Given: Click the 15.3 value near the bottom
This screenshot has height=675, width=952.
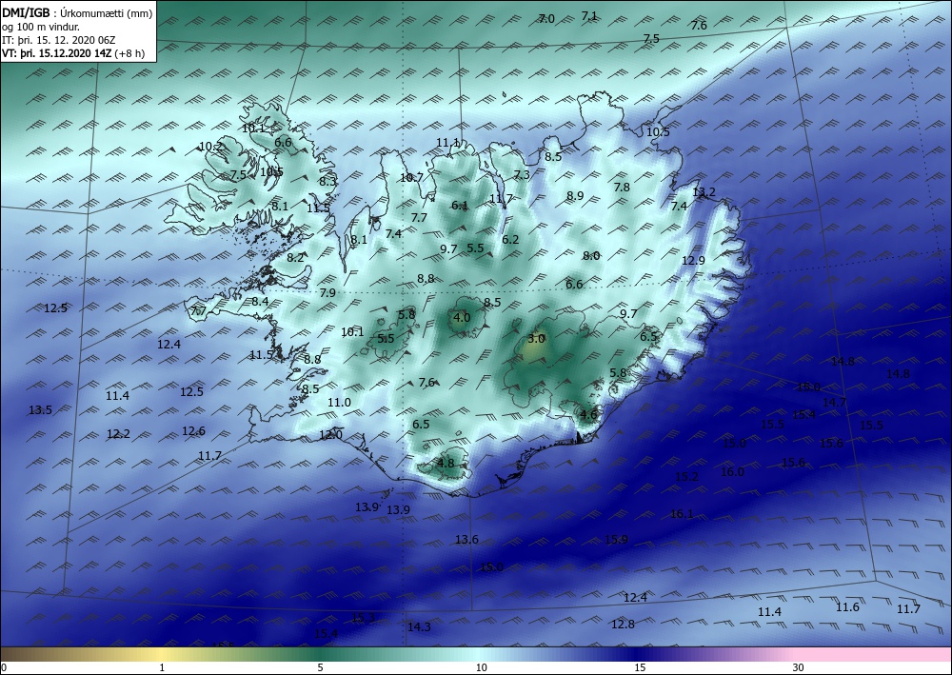Looking at the screenshot, I should coord(363,618).
